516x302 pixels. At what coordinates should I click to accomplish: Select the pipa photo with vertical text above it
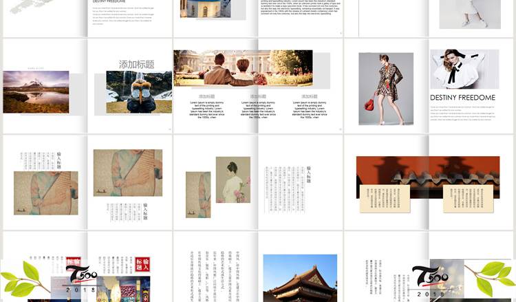tap(46, 193)
